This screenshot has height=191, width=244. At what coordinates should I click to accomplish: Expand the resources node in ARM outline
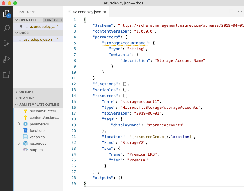coord(19,144)
